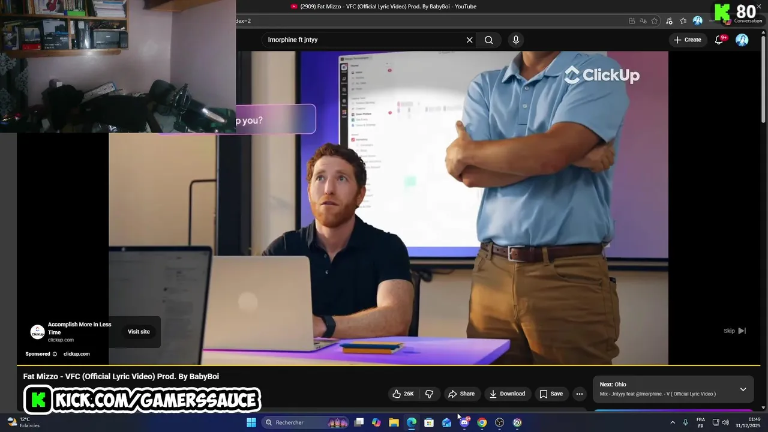Click the Fat Mizzo video title

[x=121, y=377]
